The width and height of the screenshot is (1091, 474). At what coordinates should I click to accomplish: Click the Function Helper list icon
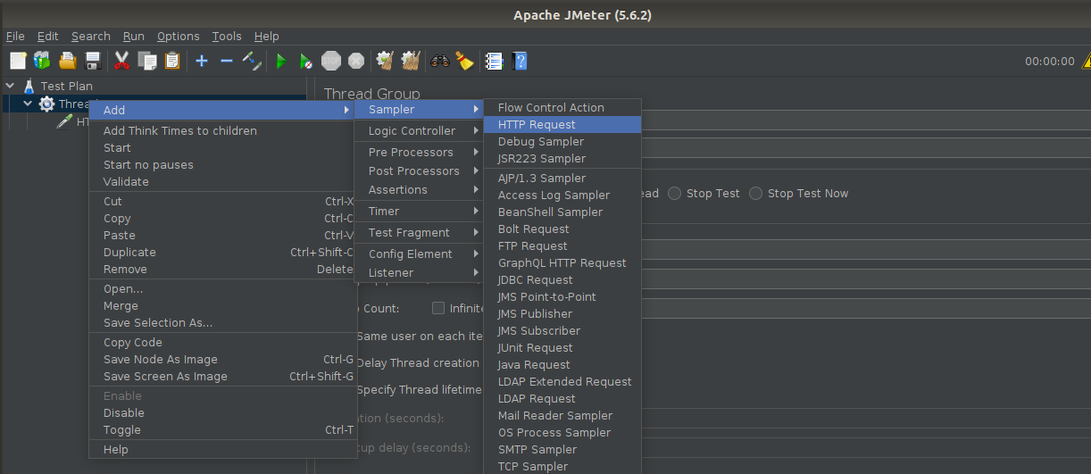point(494,61)
